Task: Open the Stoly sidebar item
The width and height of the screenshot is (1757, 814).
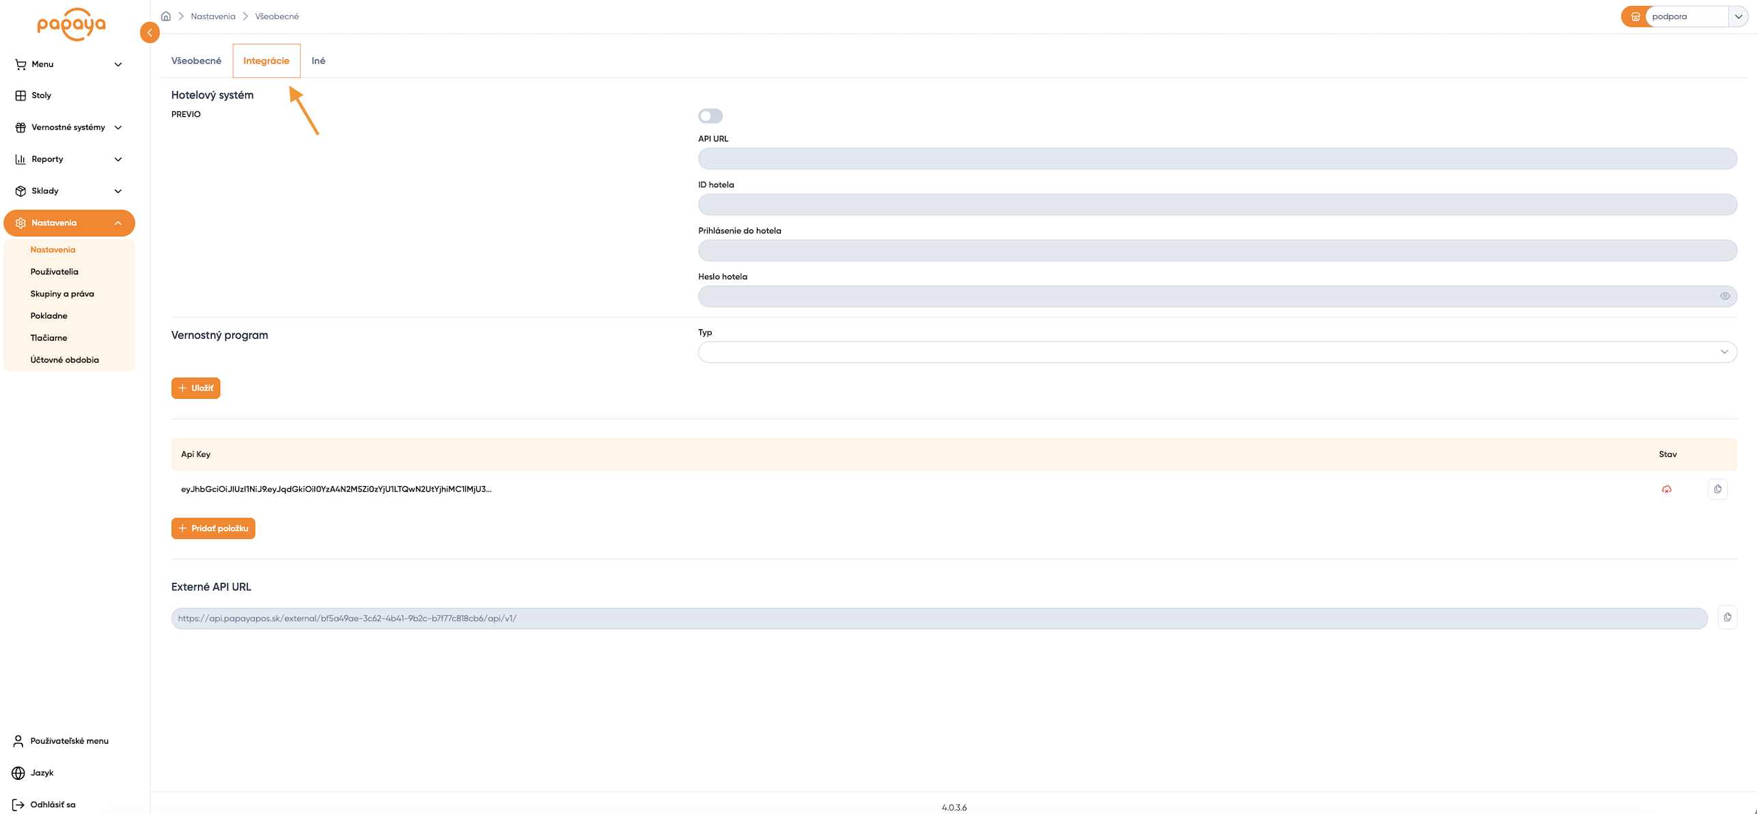Action: click(x=41, y=96)
